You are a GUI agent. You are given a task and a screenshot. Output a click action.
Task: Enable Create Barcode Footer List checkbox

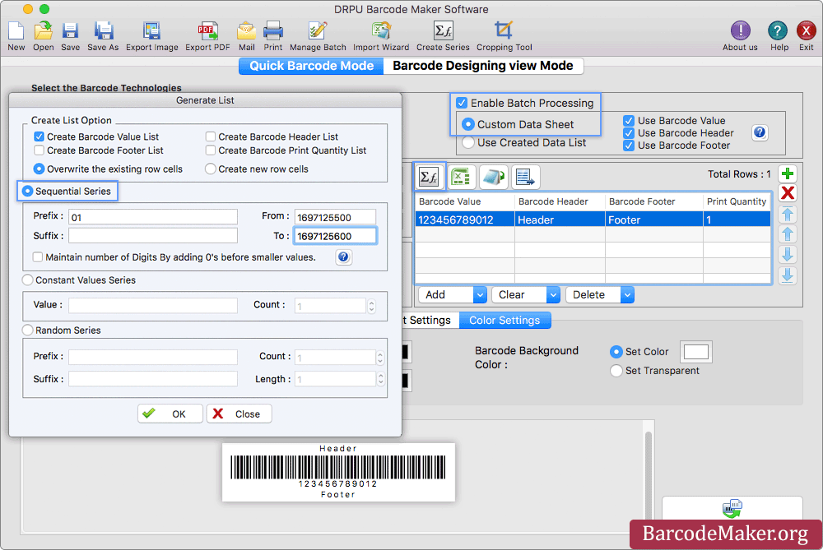[x=39, y=150]
